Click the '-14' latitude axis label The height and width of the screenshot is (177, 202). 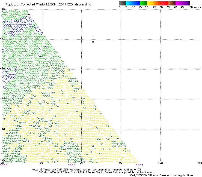tap(2, 68)
